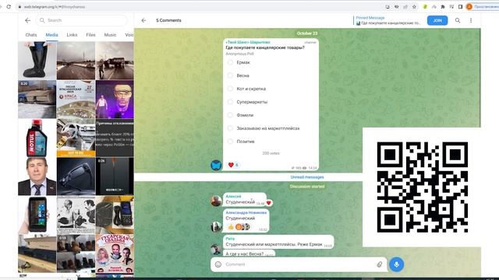This screenshot has height=280, width=499.
Task: Attach a file with the paperclip icon
Action: point(380,264)
